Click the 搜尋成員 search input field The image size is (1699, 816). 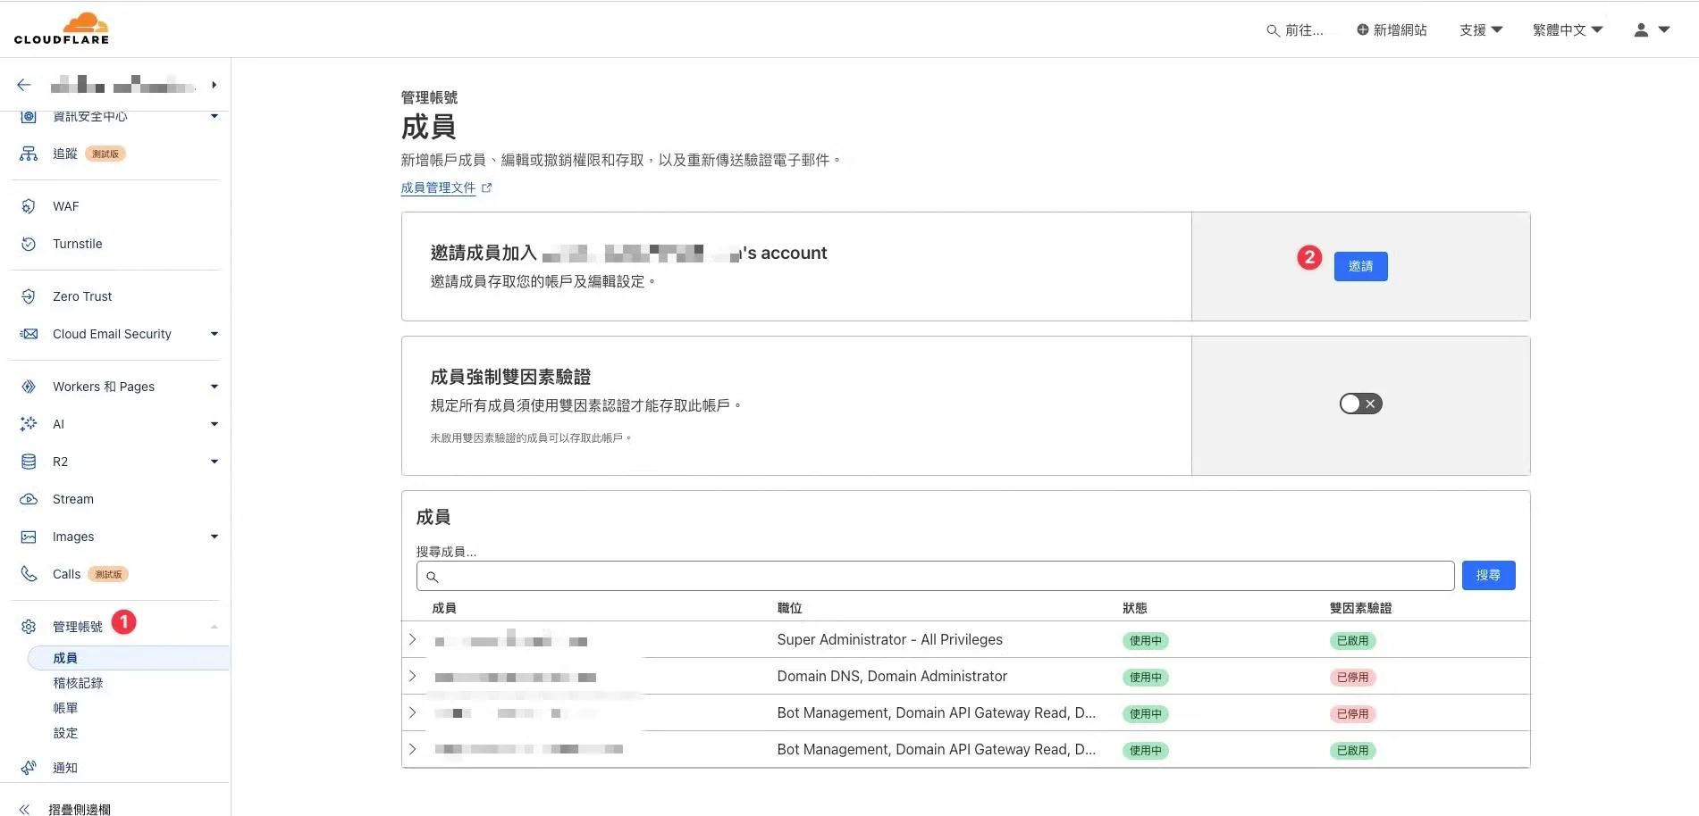pos(935,576)
